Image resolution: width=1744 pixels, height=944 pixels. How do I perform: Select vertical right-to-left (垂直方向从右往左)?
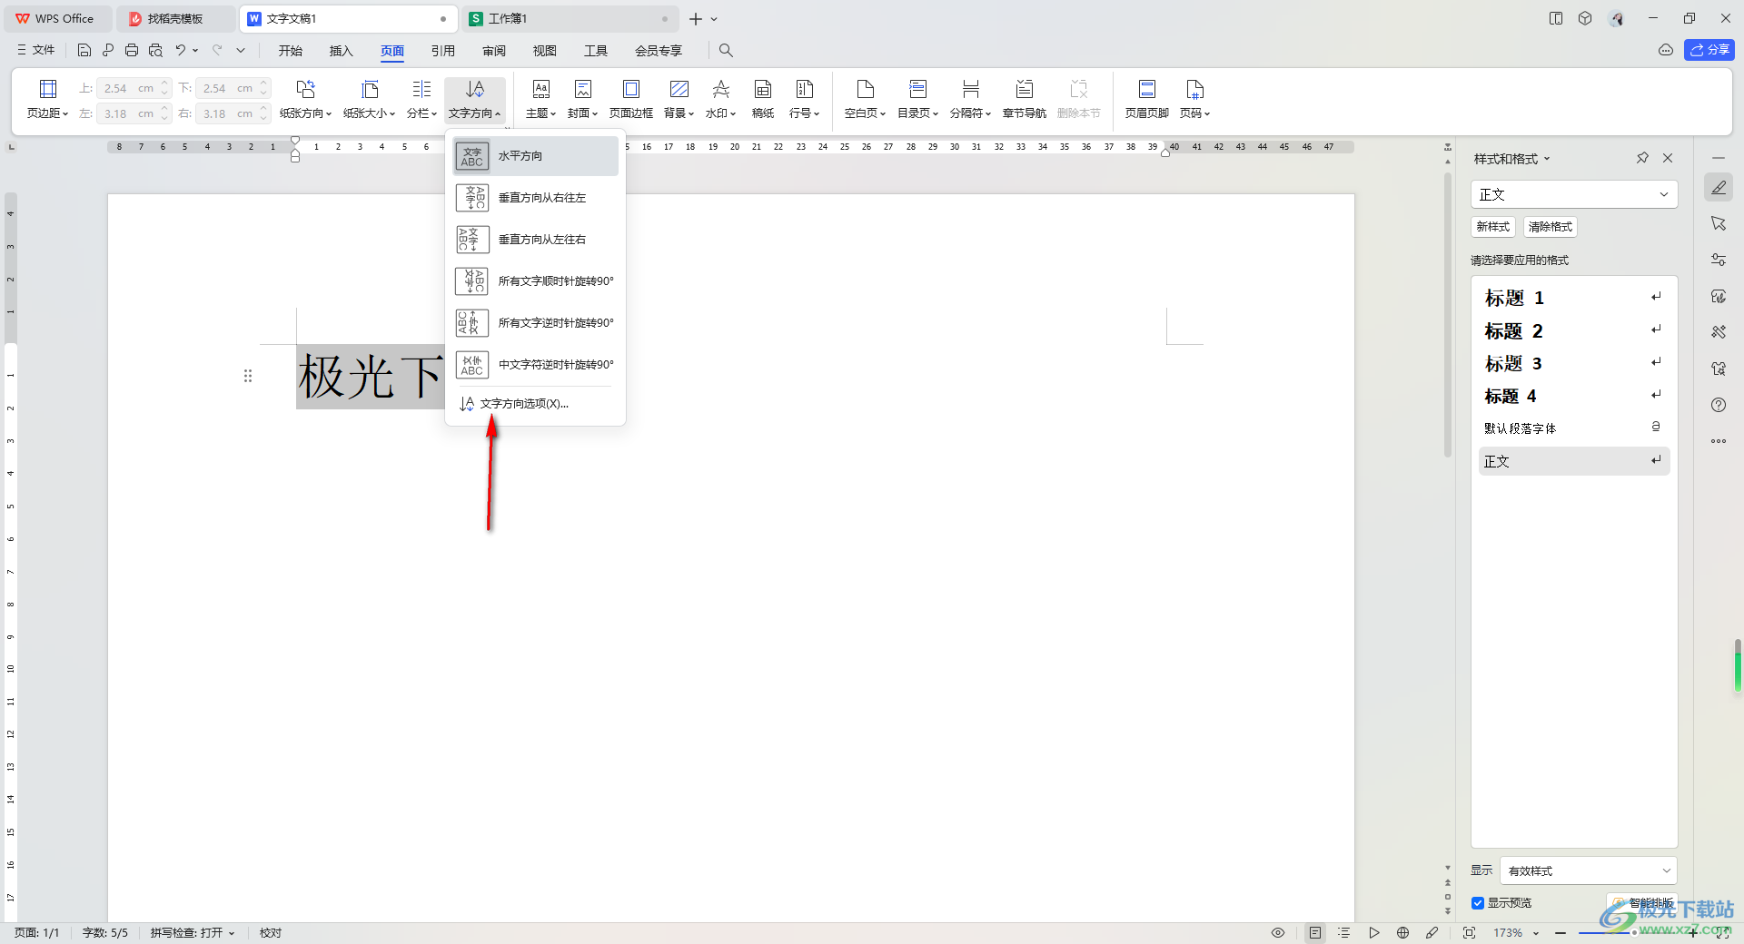pyautogui.click(x=535, y=198)
